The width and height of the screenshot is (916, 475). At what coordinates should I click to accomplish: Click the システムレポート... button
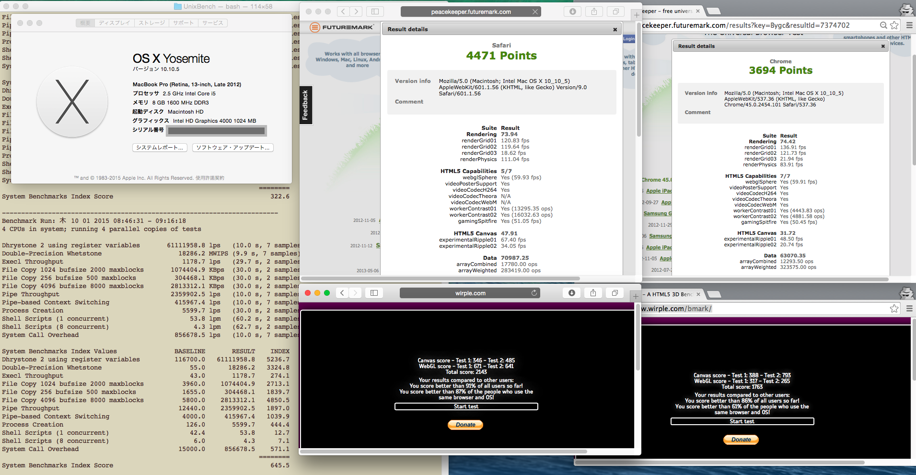[160, 148]
